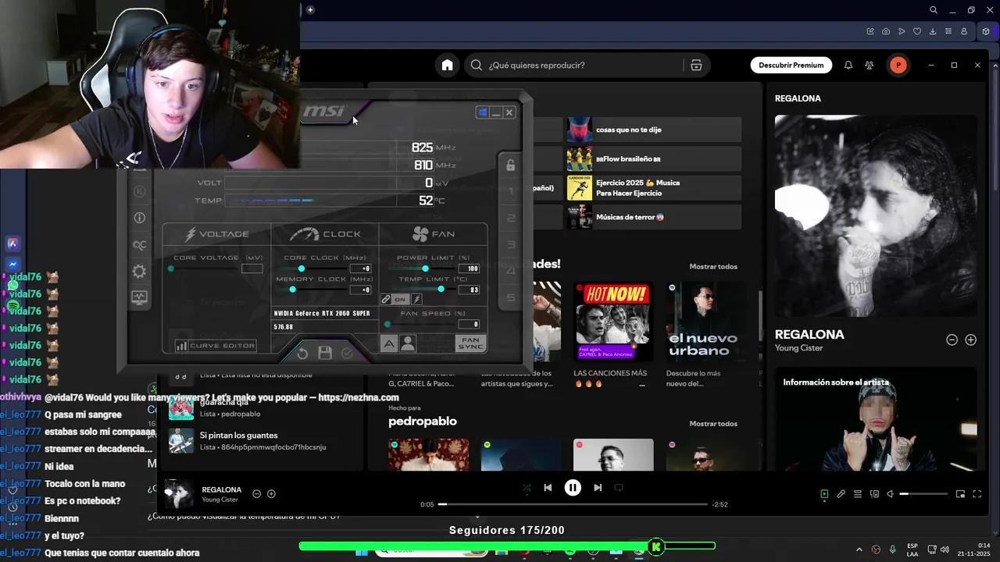Click the Descubrir Premium button
The image size is (1000, 562).
pos(791,66)
